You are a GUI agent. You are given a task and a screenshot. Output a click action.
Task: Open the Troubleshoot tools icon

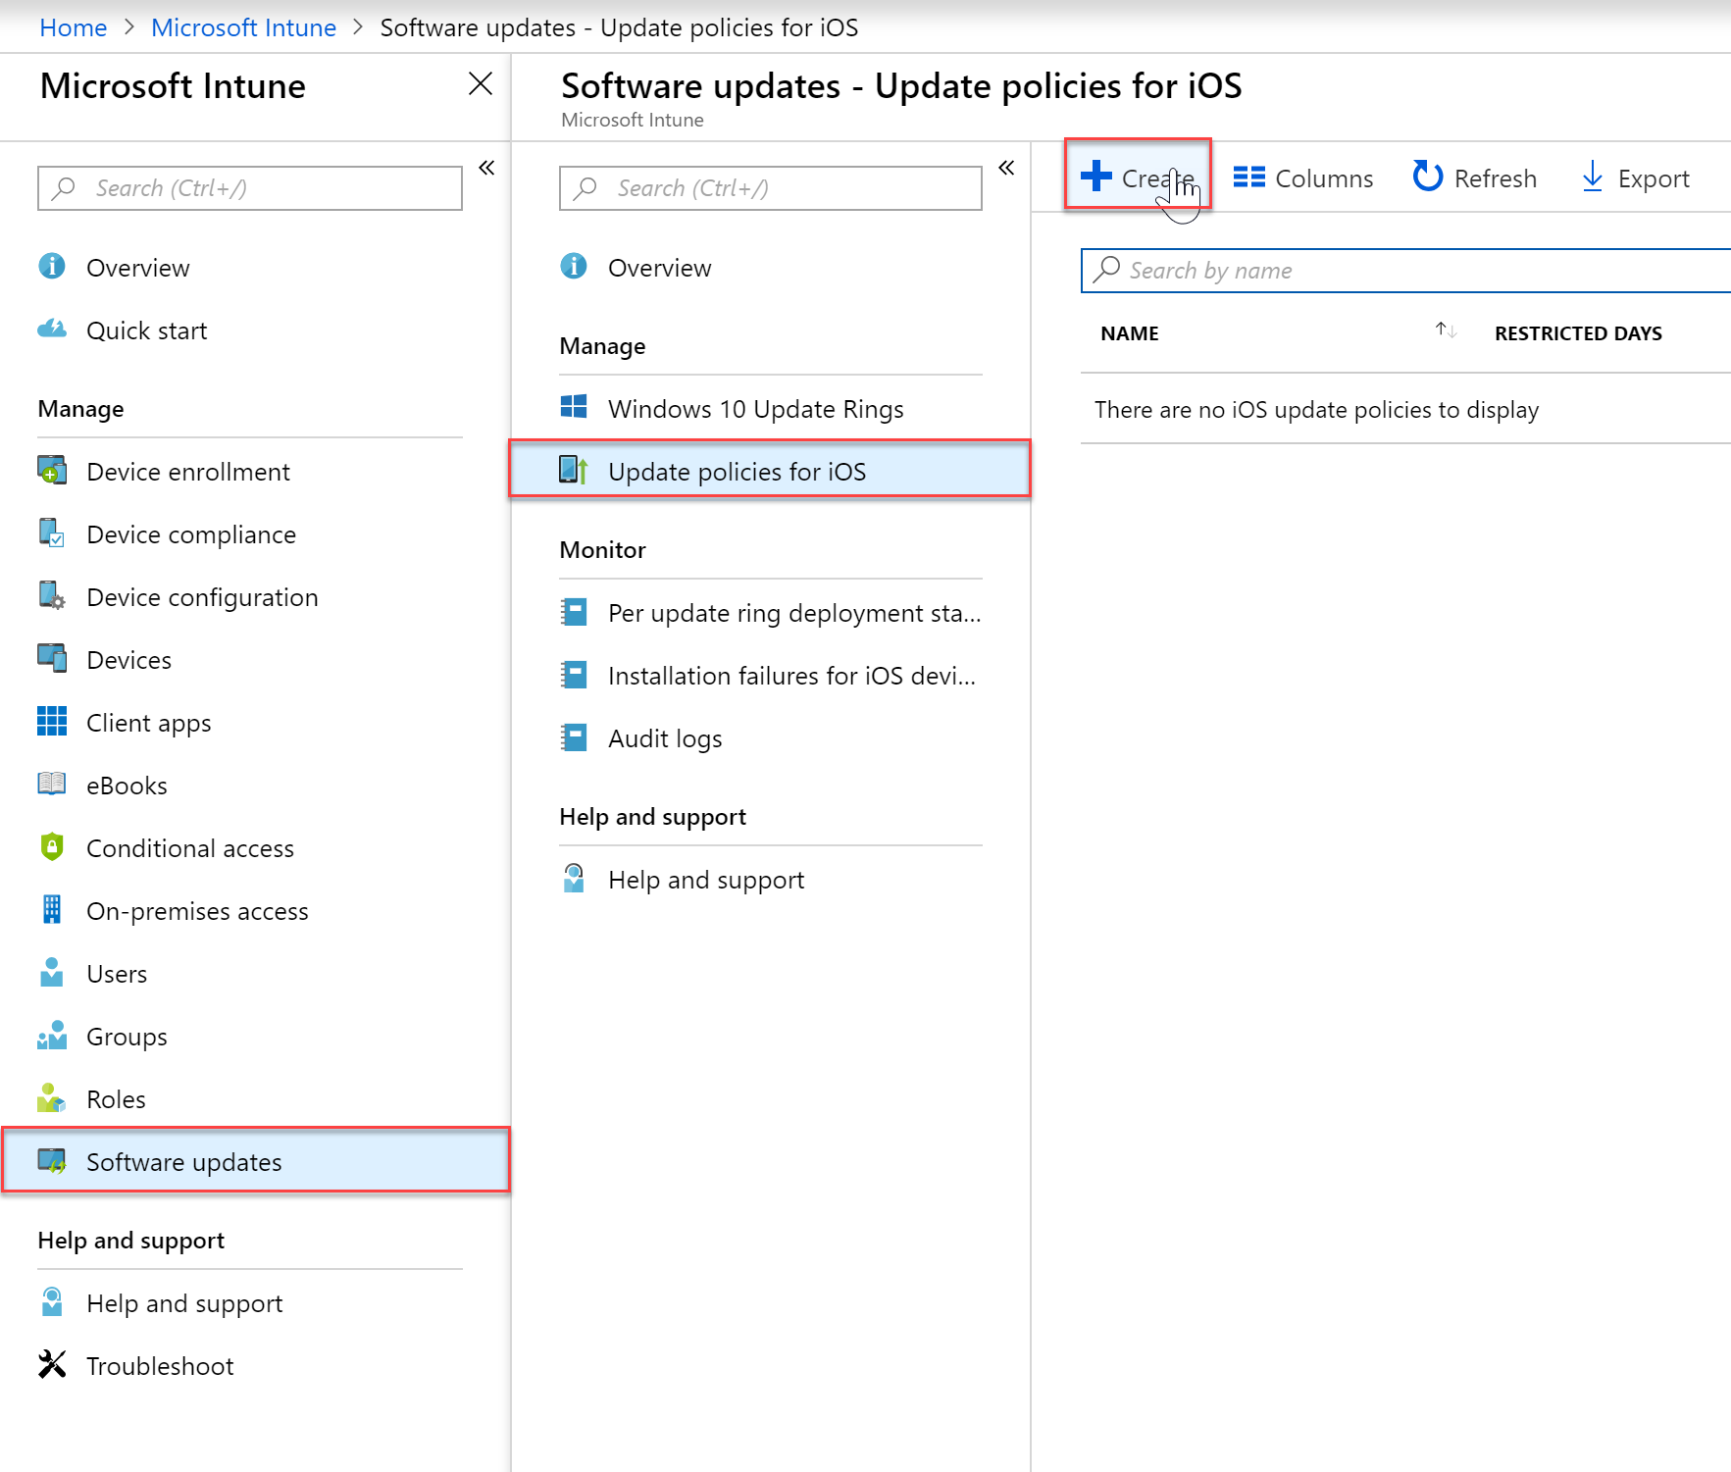click(x=52, y=1365)
